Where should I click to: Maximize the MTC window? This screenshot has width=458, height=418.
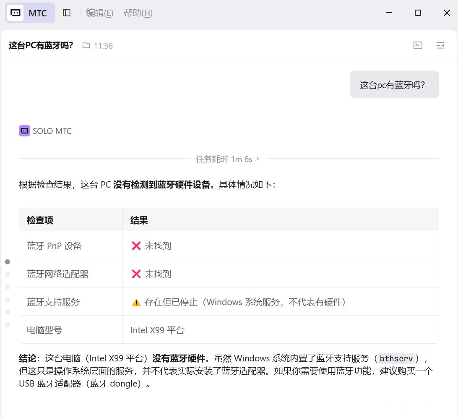[418, 13]
